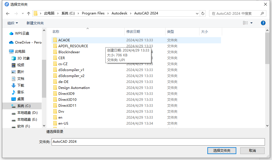Open the 组织 dropdown menu
The height and width of the screenshot is (160, 272).
pos(13,23)
